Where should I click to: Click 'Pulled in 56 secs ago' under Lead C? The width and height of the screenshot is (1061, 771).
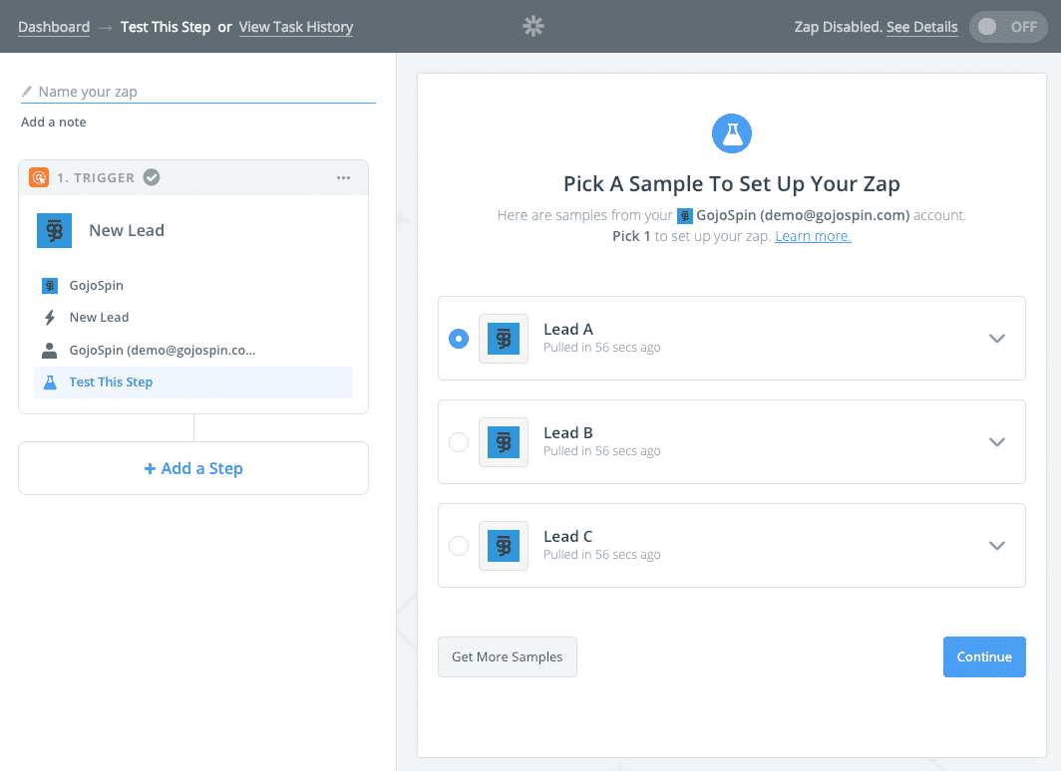click(602, 555)
